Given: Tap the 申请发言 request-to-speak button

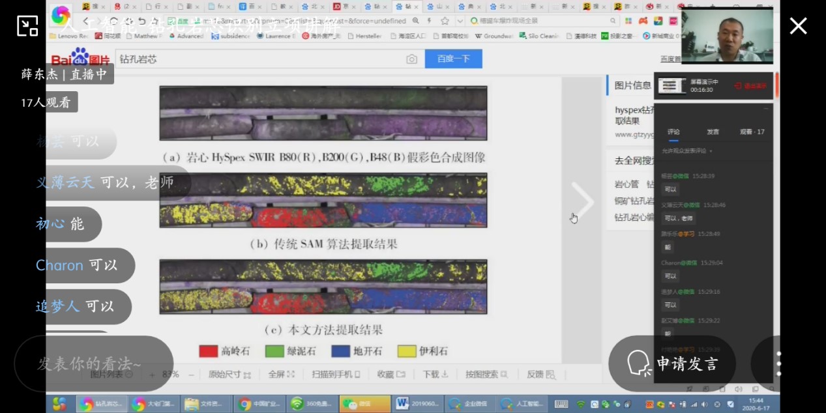Looking at the screenshot, I should [x=673, y=363].
